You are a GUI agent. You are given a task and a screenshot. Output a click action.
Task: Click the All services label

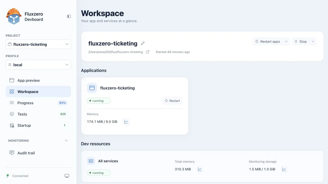click(108, 161)
